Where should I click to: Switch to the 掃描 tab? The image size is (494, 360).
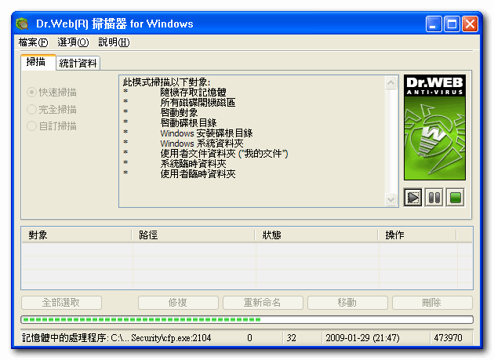(38, 62)
